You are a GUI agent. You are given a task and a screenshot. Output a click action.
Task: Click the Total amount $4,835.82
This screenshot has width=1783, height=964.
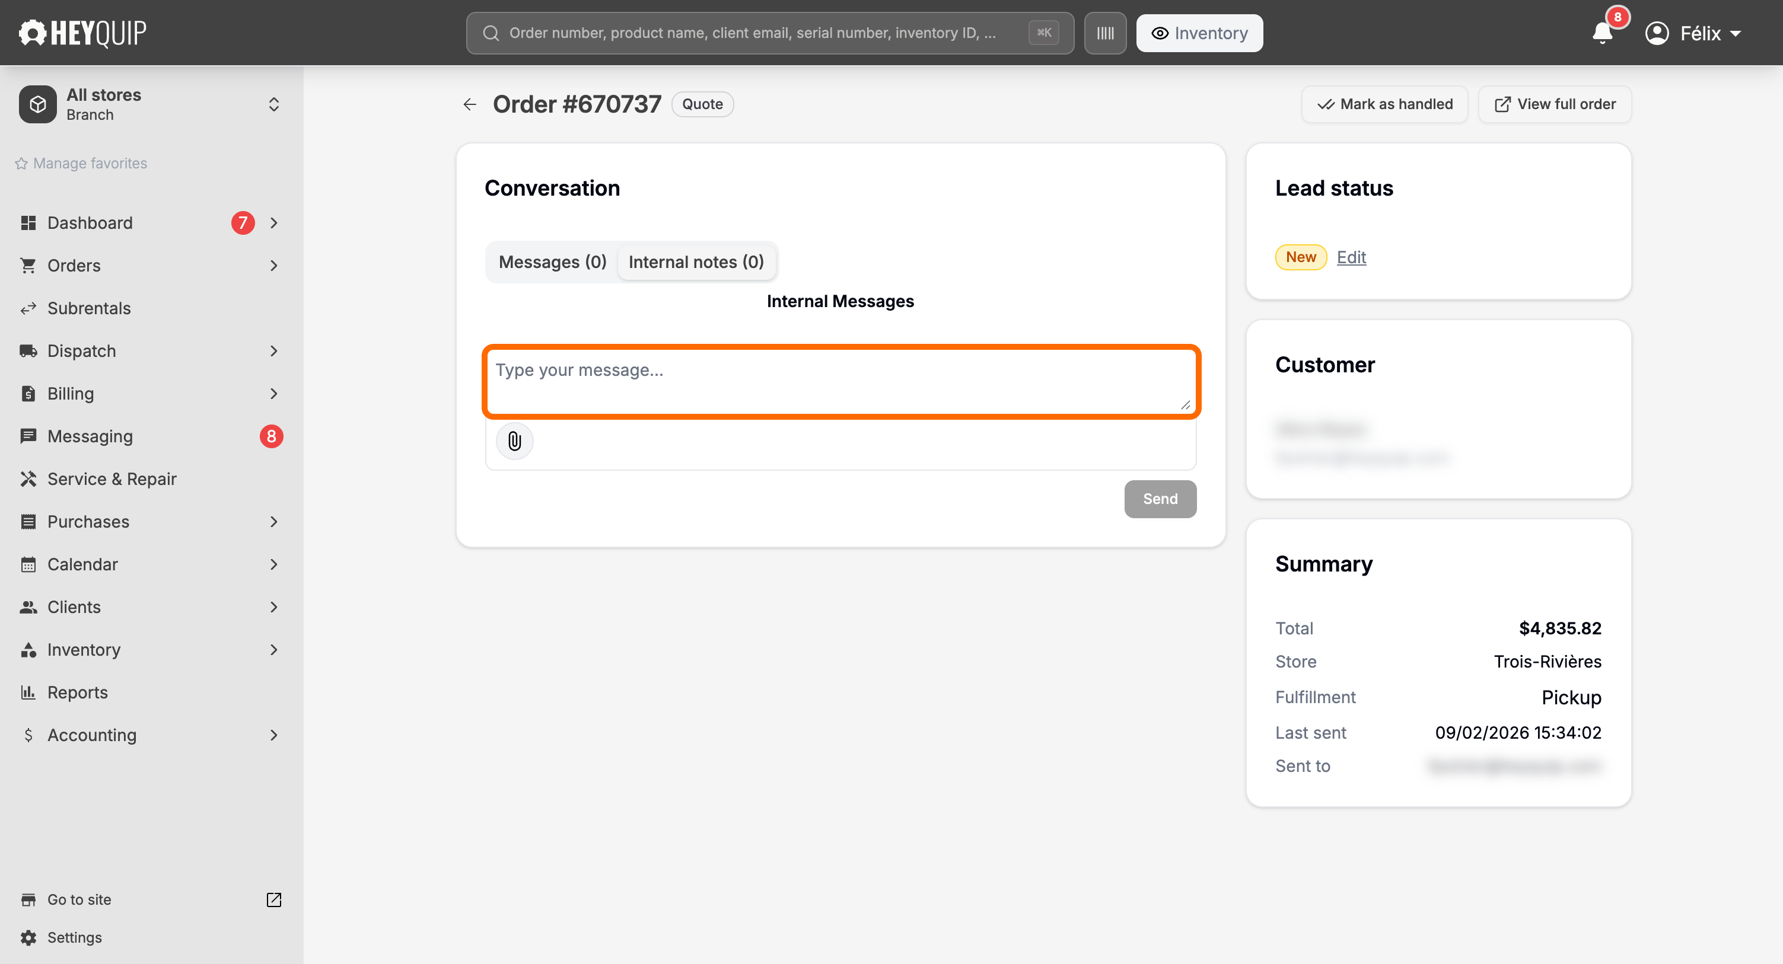pyautogui.click(x=1559, y=628)
